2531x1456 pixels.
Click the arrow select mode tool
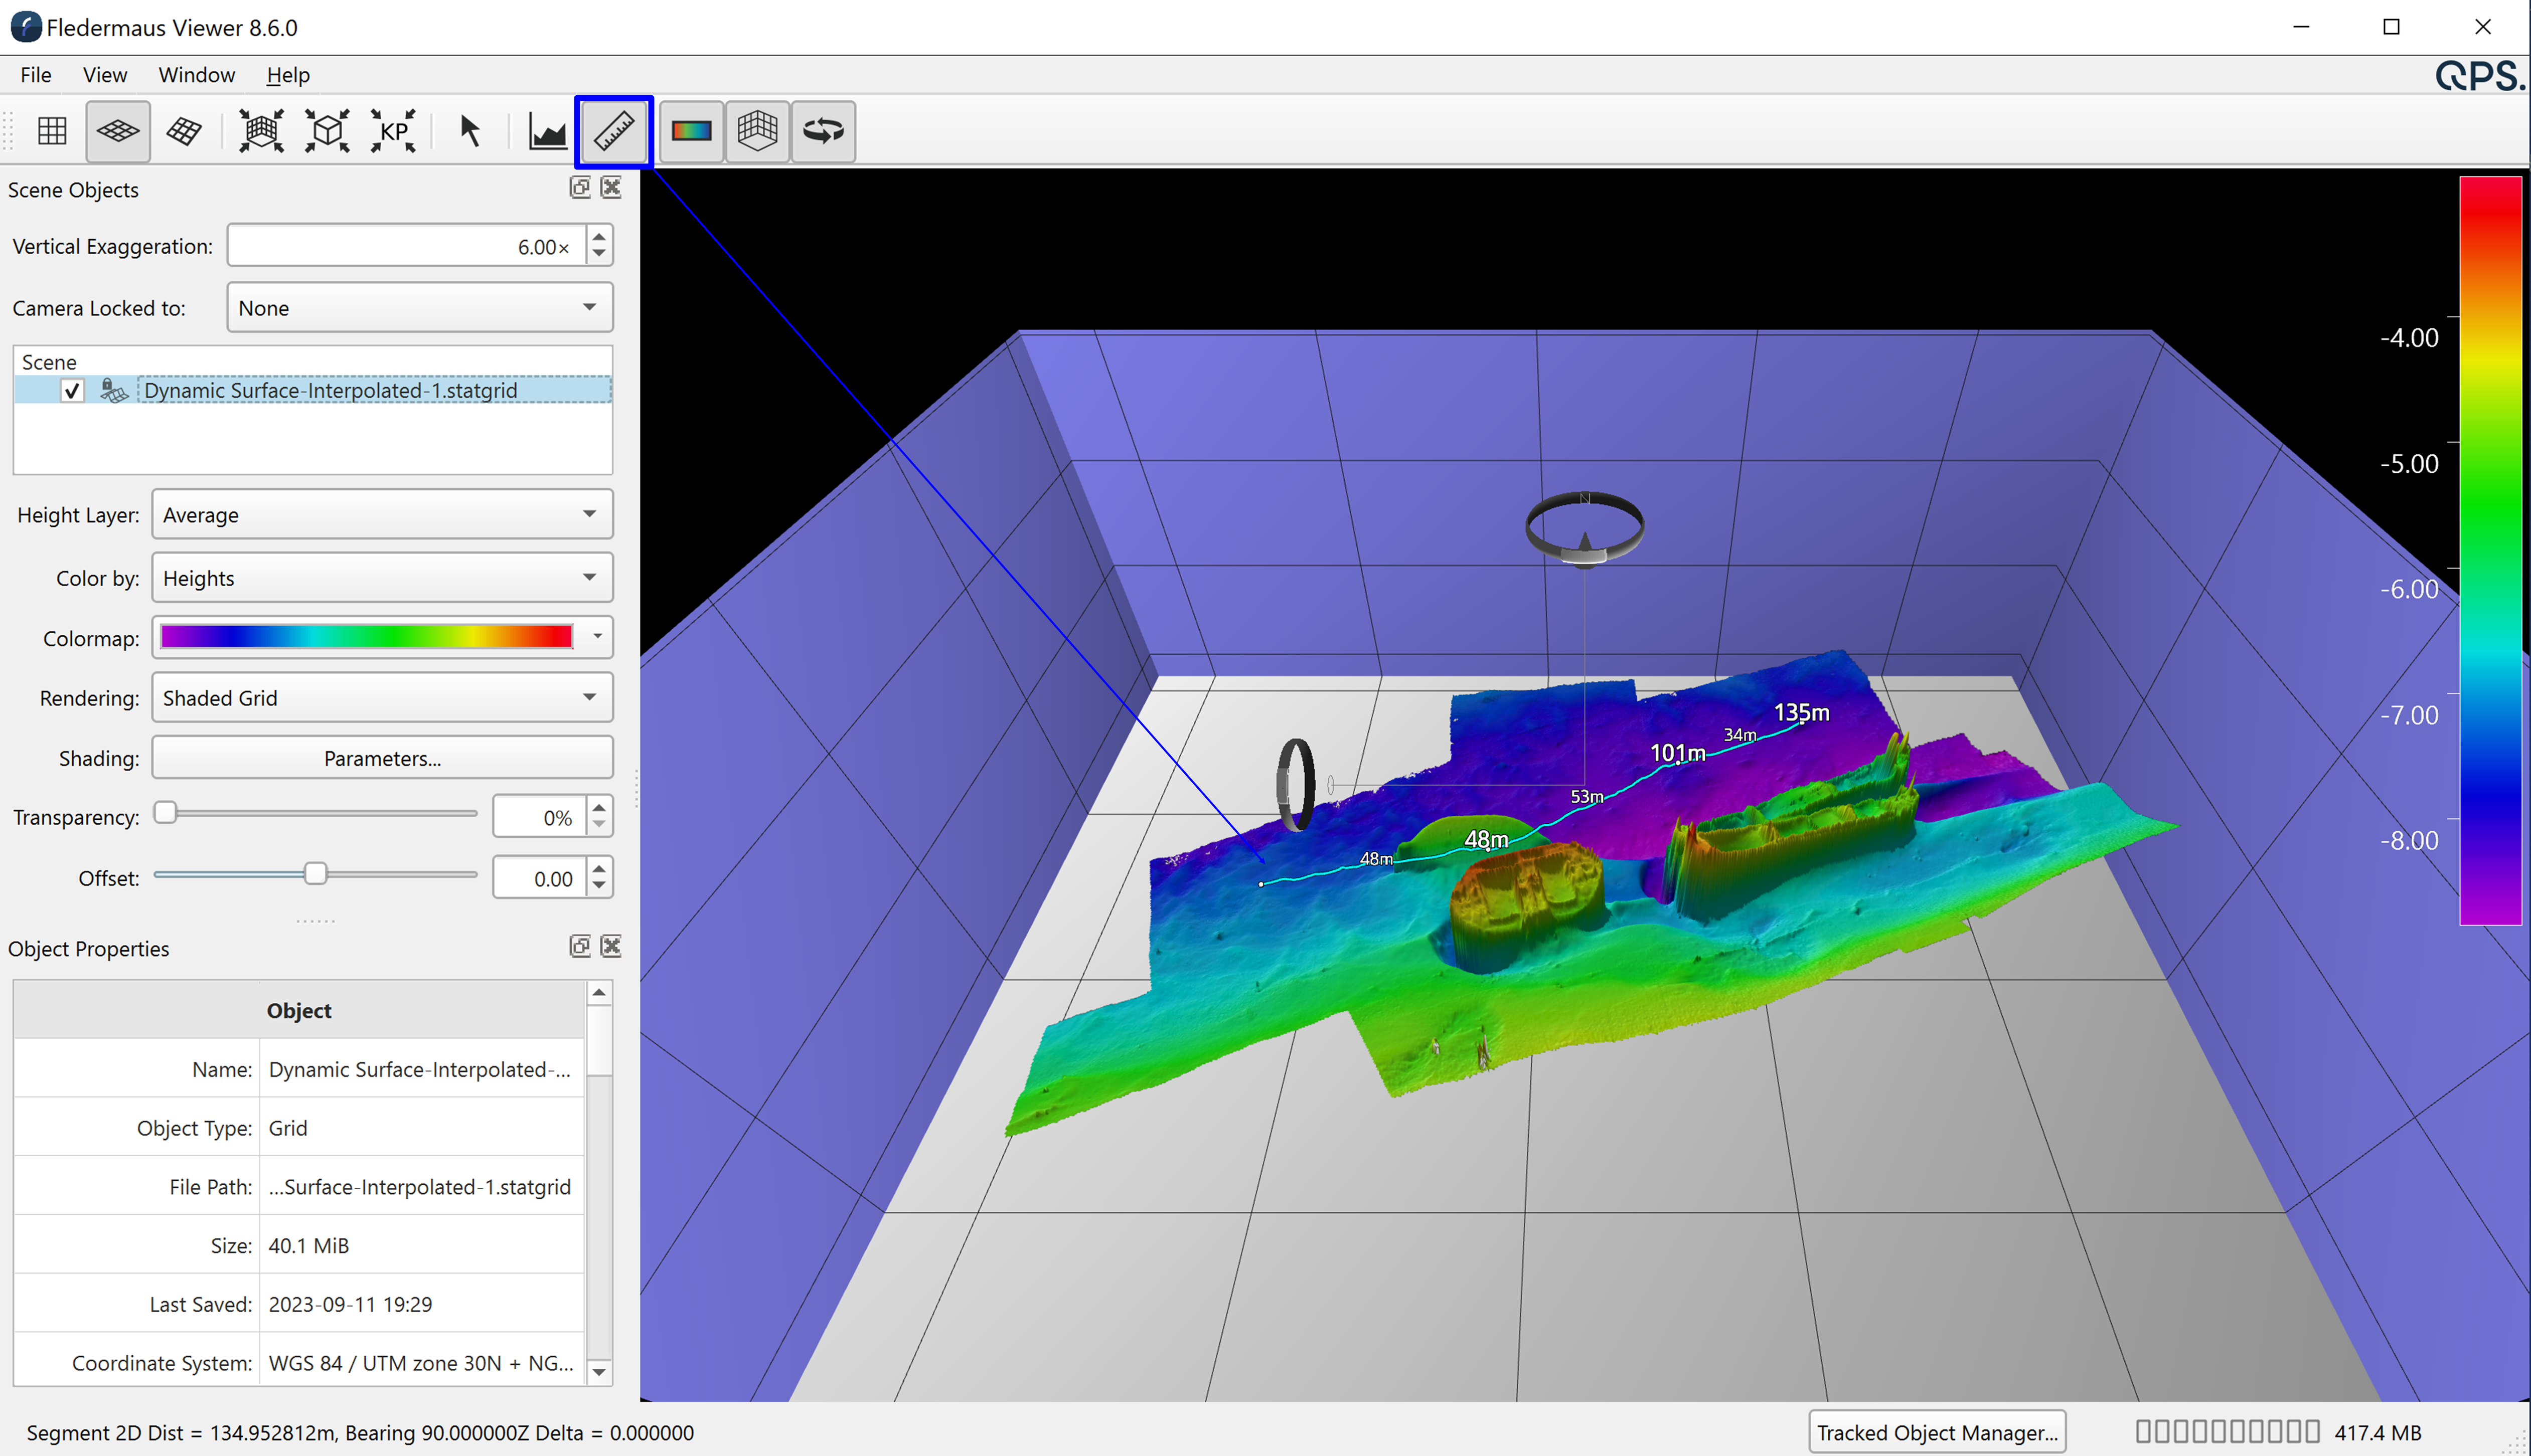coord(469,131)
